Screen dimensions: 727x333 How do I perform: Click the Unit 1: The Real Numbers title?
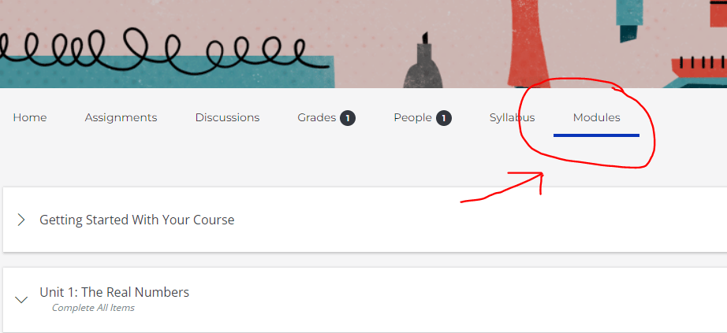tap(114, 292)
